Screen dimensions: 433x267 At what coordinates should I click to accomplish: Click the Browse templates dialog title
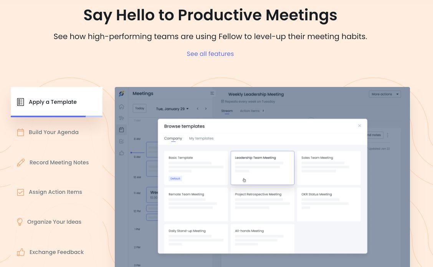point(185,126)
